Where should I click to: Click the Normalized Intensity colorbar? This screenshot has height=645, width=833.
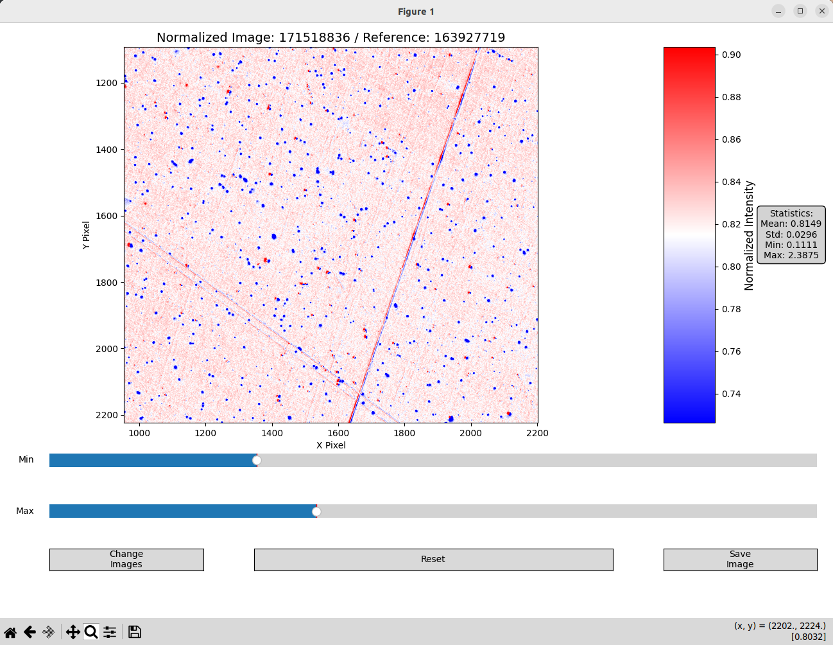point(689,234)
